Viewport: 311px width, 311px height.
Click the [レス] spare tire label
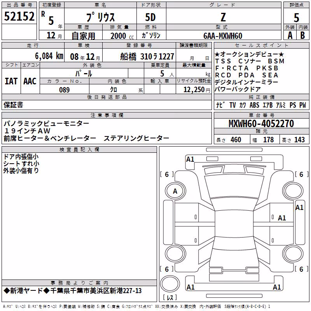170,297
